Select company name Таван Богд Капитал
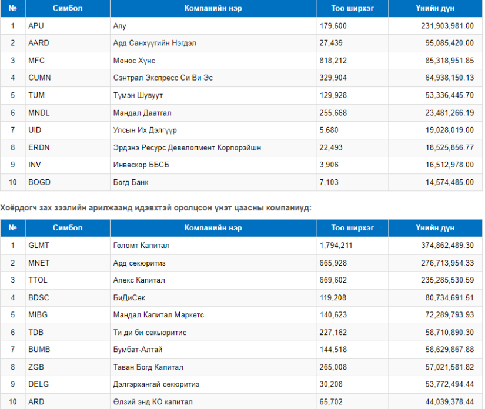 tap(148, 367)
